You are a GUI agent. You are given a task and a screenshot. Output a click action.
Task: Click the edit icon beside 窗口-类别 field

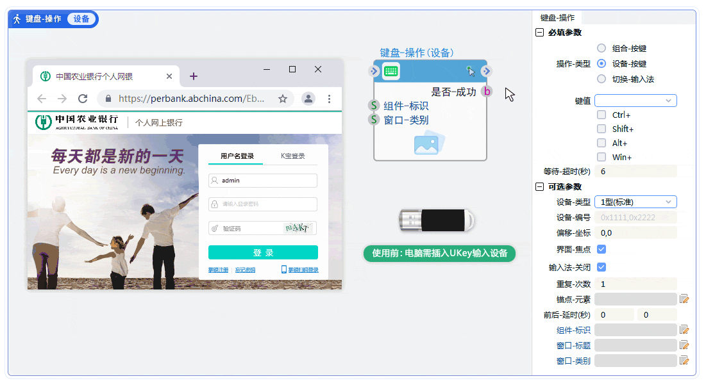click(x=684, y=361)
